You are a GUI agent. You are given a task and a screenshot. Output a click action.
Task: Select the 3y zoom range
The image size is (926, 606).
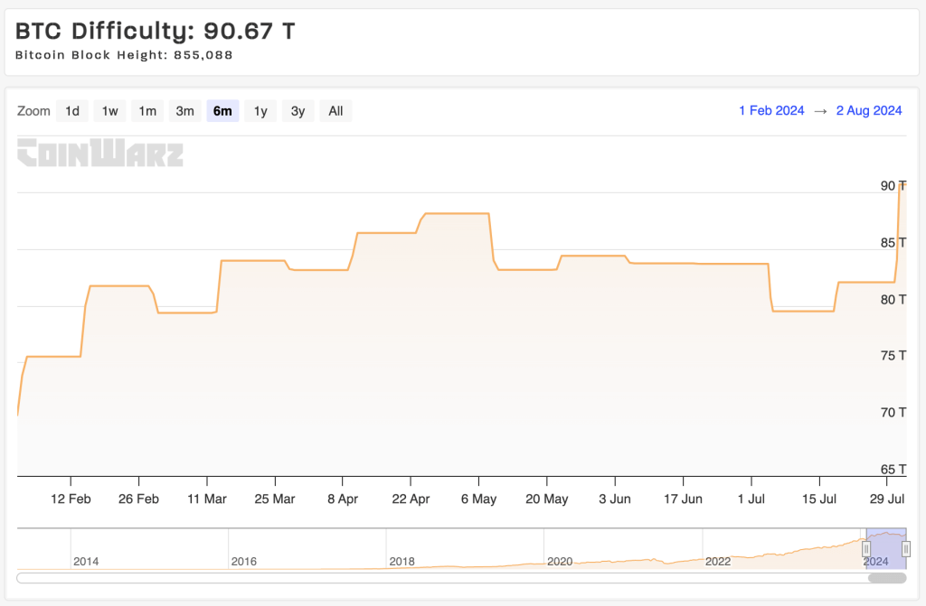tap(298, 111)
